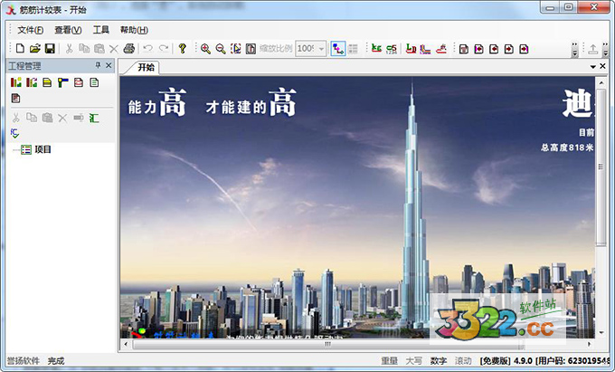Click the fit-to-window zoom icon
The image size is (615, 372).
(x=236, y=49)
